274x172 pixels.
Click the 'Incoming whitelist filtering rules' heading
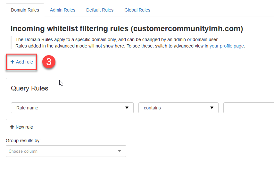(127, 29)
